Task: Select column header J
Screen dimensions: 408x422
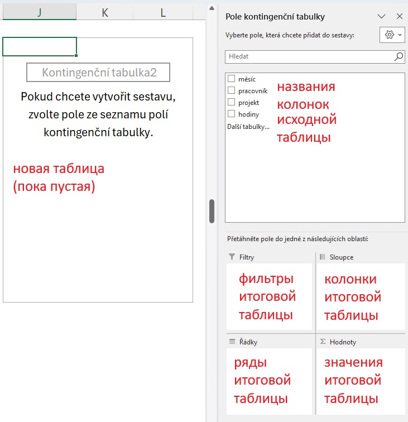Action: coord(39,12)
